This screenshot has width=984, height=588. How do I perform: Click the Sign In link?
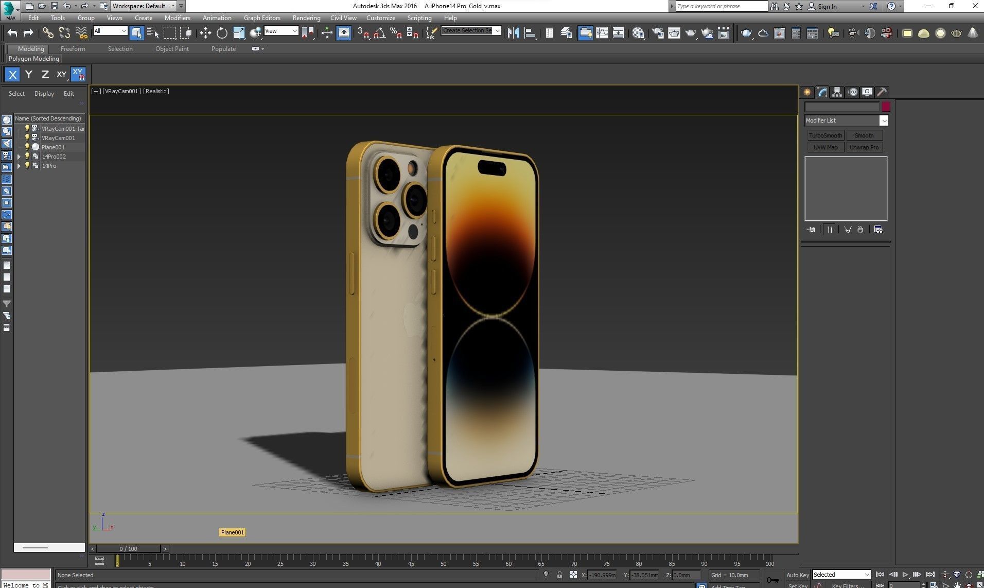827,6
